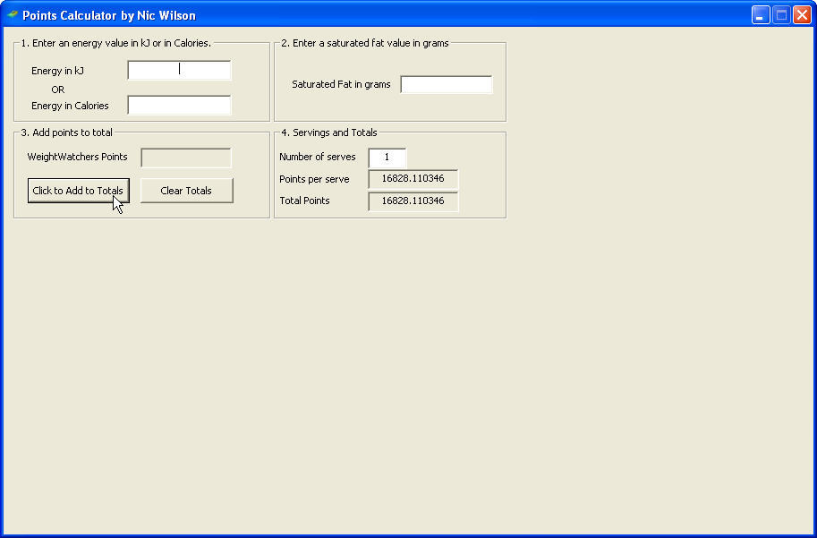Click inside the Energy in kJ field
Viewport: 817px width, 538px height.
coord(178,70)
